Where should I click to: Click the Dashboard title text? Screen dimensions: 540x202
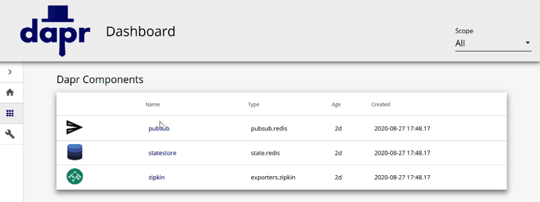pyautogui.click(x=141, y=31)
